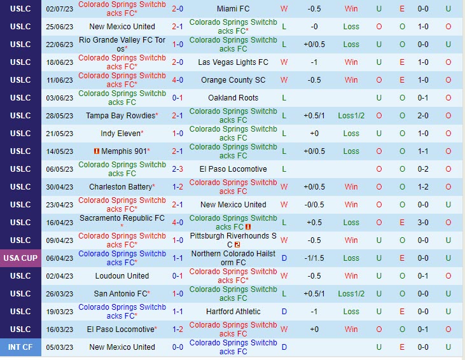
Task: Click Loss1/2 result in San Antonio FC row
Action: click(x=351, y=294)
